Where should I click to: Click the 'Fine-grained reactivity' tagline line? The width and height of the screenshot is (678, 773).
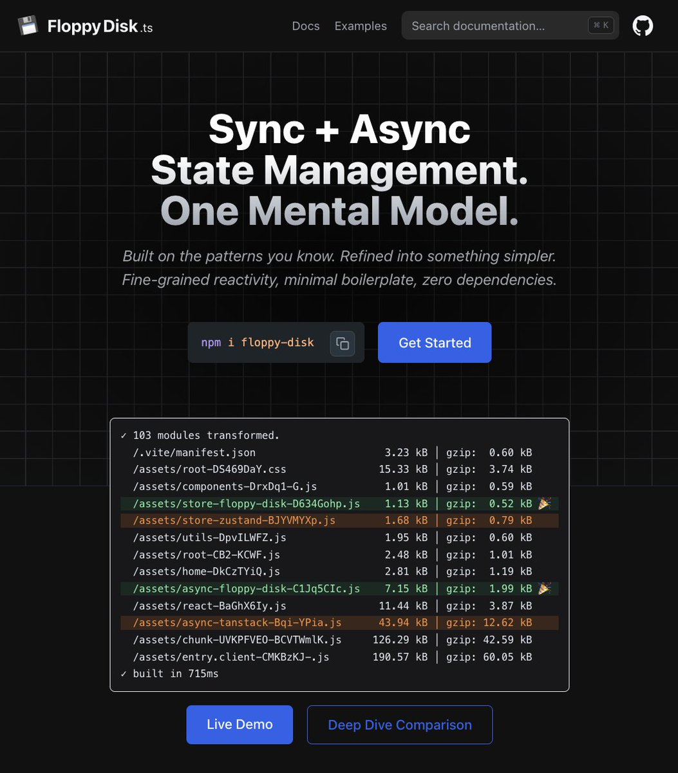coord(339,280)
